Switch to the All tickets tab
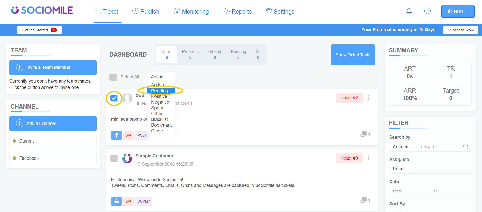The width and height of the screenshot is (482, 212). pyautogui.click(x=258, y=54)
